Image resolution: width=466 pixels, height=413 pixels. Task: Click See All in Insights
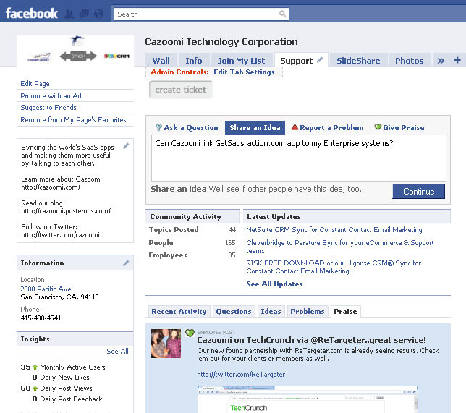[x=117, y=352]
